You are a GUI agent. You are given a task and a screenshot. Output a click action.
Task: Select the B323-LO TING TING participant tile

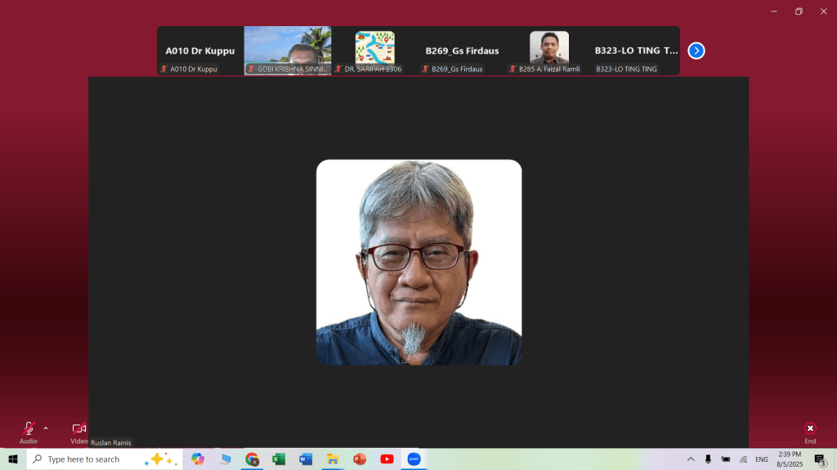pos(636,51)
